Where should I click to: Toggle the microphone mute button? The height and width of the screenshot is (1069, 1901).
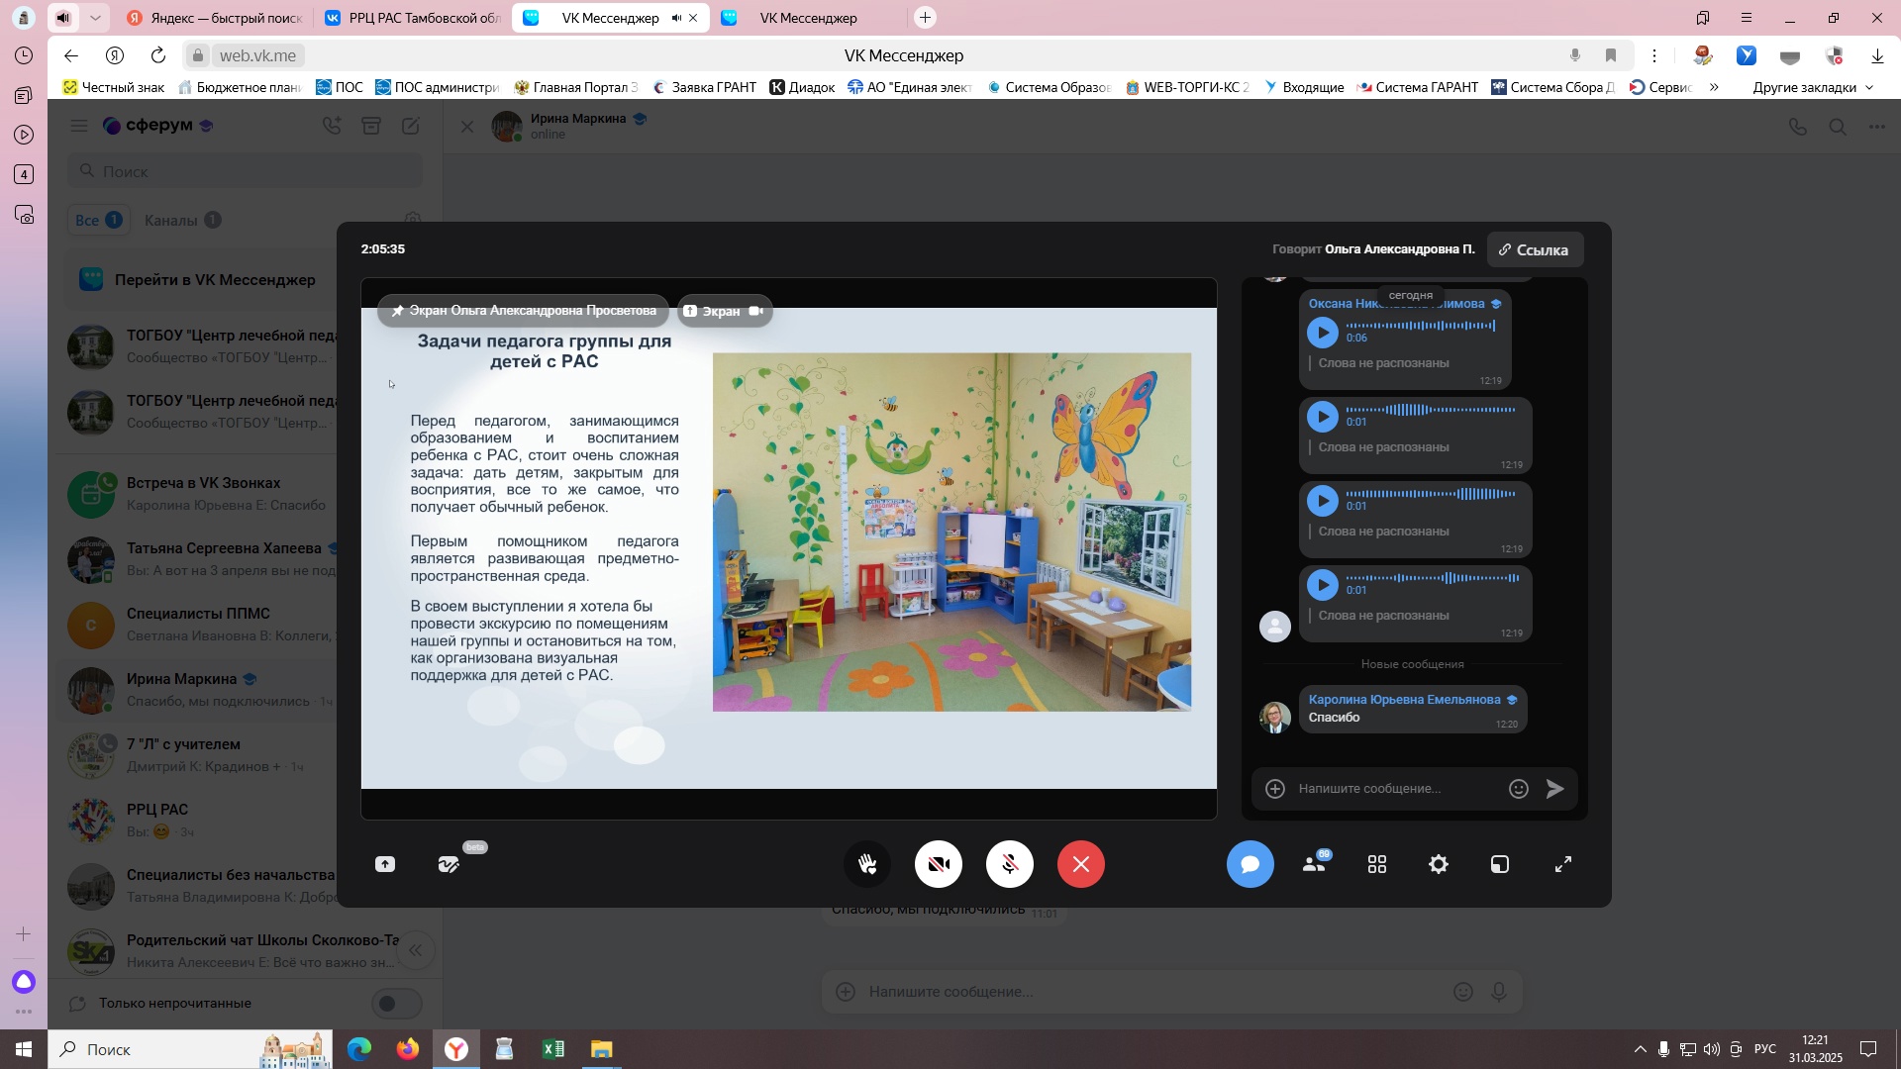click(1010, 864)
